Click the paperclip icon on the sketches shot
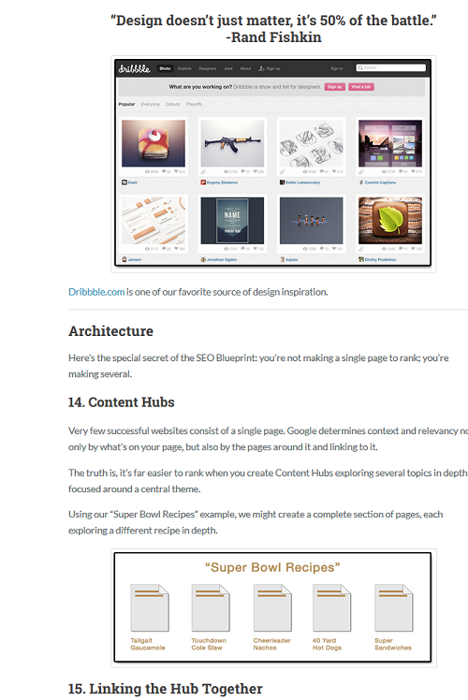The image size is (468, 700). 283,171
